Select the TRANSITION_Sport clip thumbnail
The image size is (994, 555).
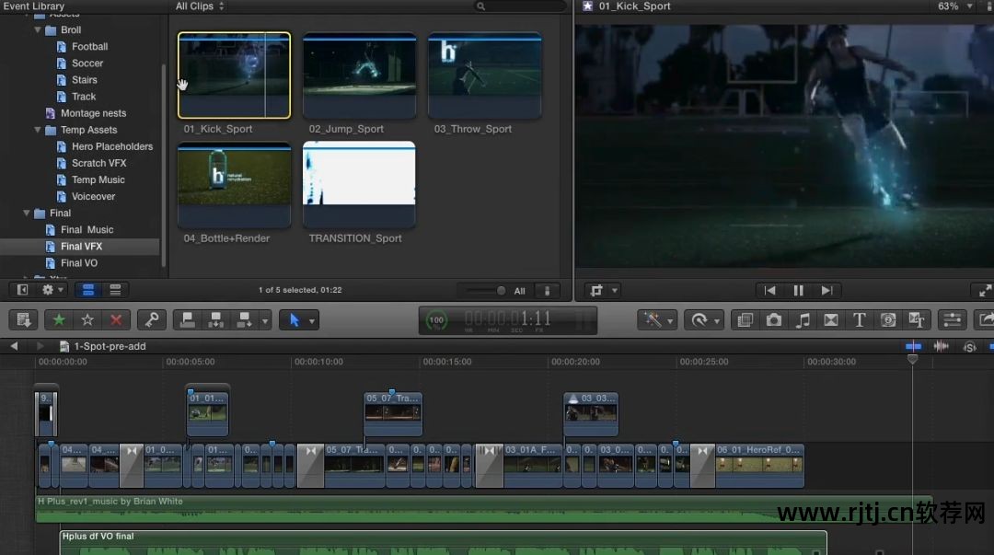tap(360, 185)
